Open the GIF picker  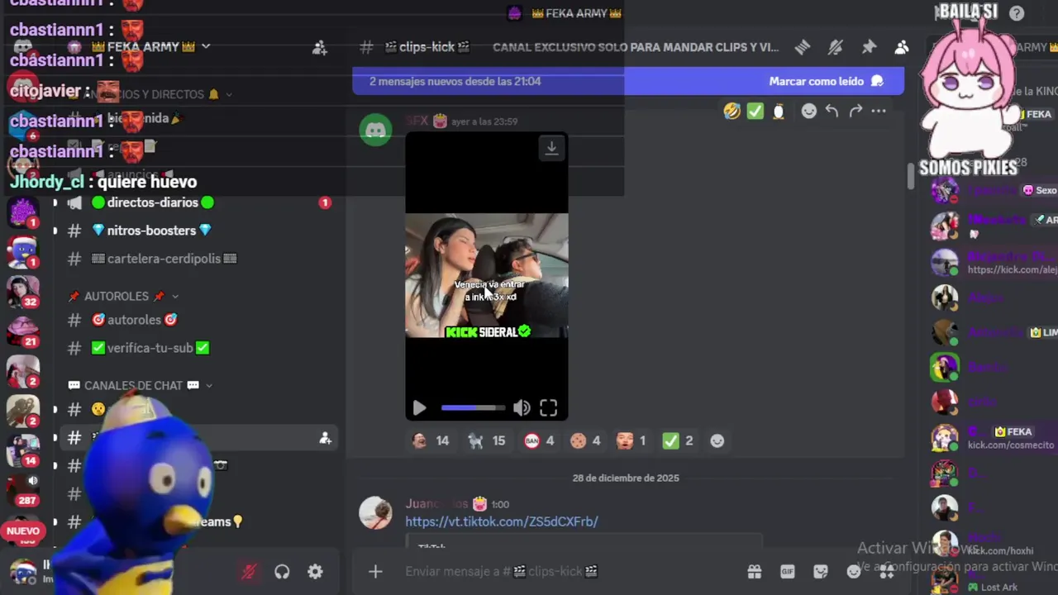(x=788, y=571)
